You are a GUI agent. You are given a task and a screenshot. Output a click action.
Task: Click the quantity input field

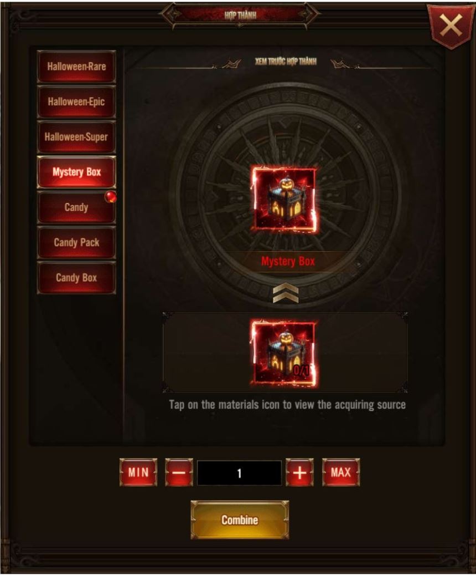point(240,472)
